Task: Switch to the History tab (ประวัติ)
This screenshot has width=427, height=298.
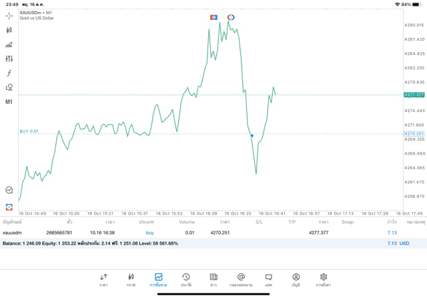Action: click(185, 279)
